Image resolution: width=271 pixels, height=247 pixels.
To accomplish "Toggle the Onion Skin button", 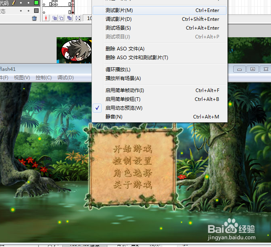I will point(55,18).
